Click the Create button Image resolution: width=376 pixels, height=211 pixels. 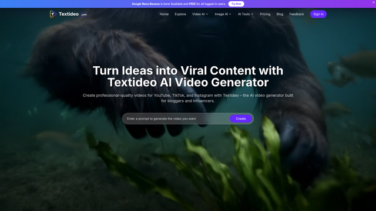[240, 118]
